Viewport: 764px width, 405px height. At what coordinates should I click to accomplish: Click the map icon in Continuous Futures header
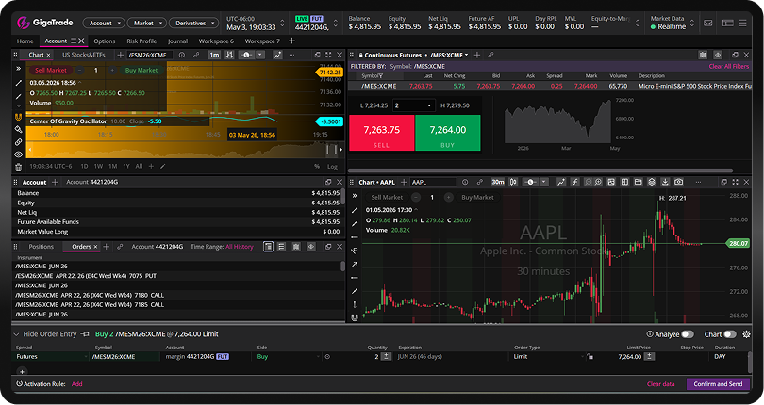[x=703, y=55]
